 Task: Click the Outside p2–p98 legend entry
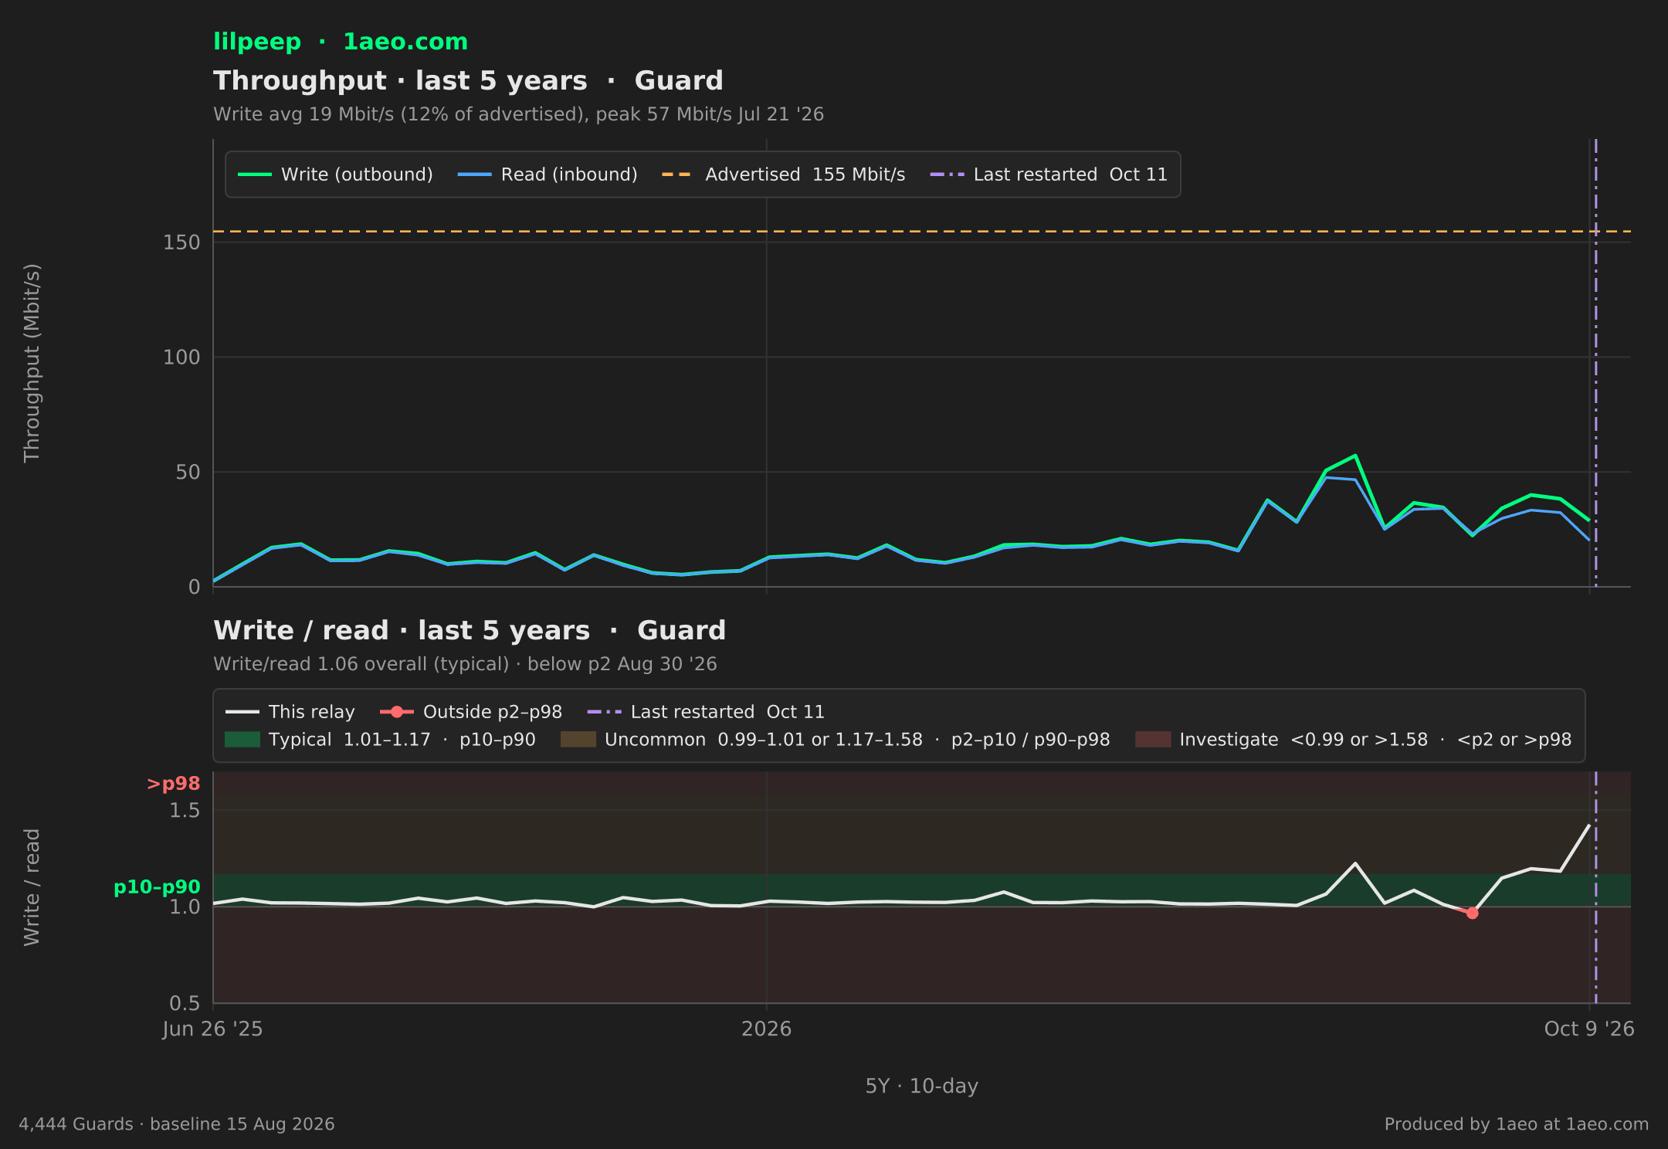click(471, 712)
